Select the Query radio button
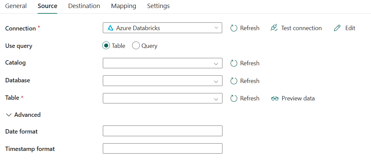This screenshot has height=167, width=371. 136,46
